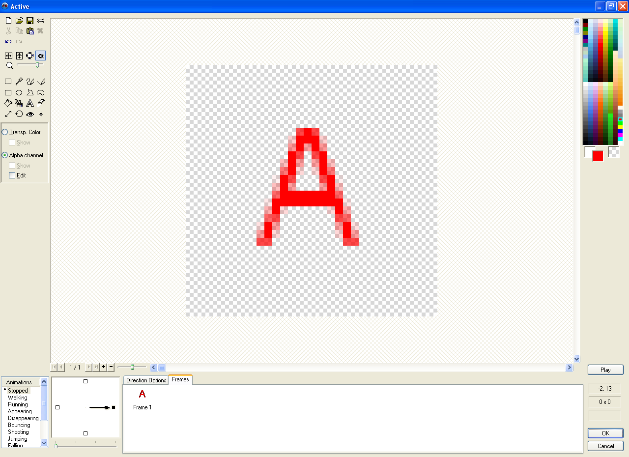This screenshot has width=629, height=457.
Task: Select the Ellipse shape tool
Action: [x=19, y=92]
